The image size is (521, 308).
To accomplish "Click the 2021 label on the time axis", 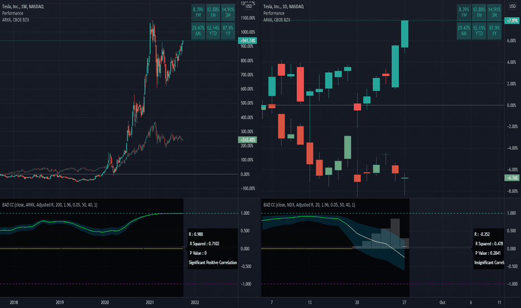I will tap(150, 302).
